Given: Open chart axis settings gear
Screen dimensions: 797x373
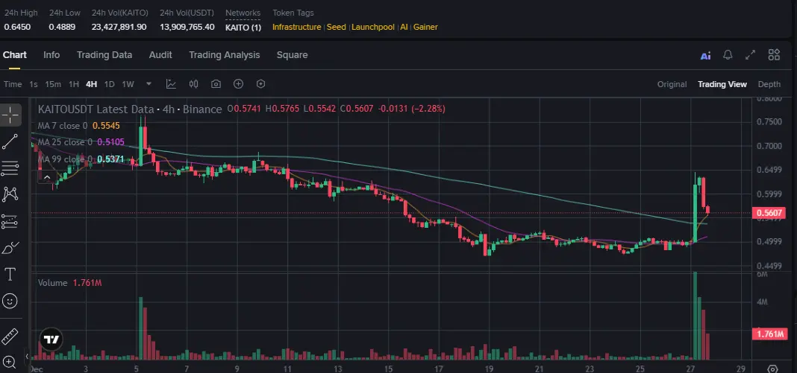Looking at the screenshot, I should pyautogui.click(x=773, y=369).
